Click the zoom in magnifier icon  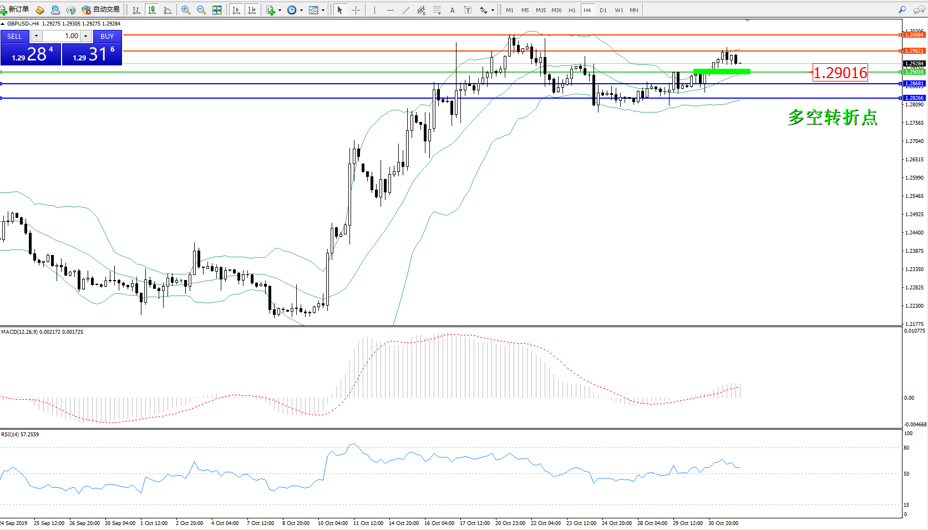click(x=186, y=10)
